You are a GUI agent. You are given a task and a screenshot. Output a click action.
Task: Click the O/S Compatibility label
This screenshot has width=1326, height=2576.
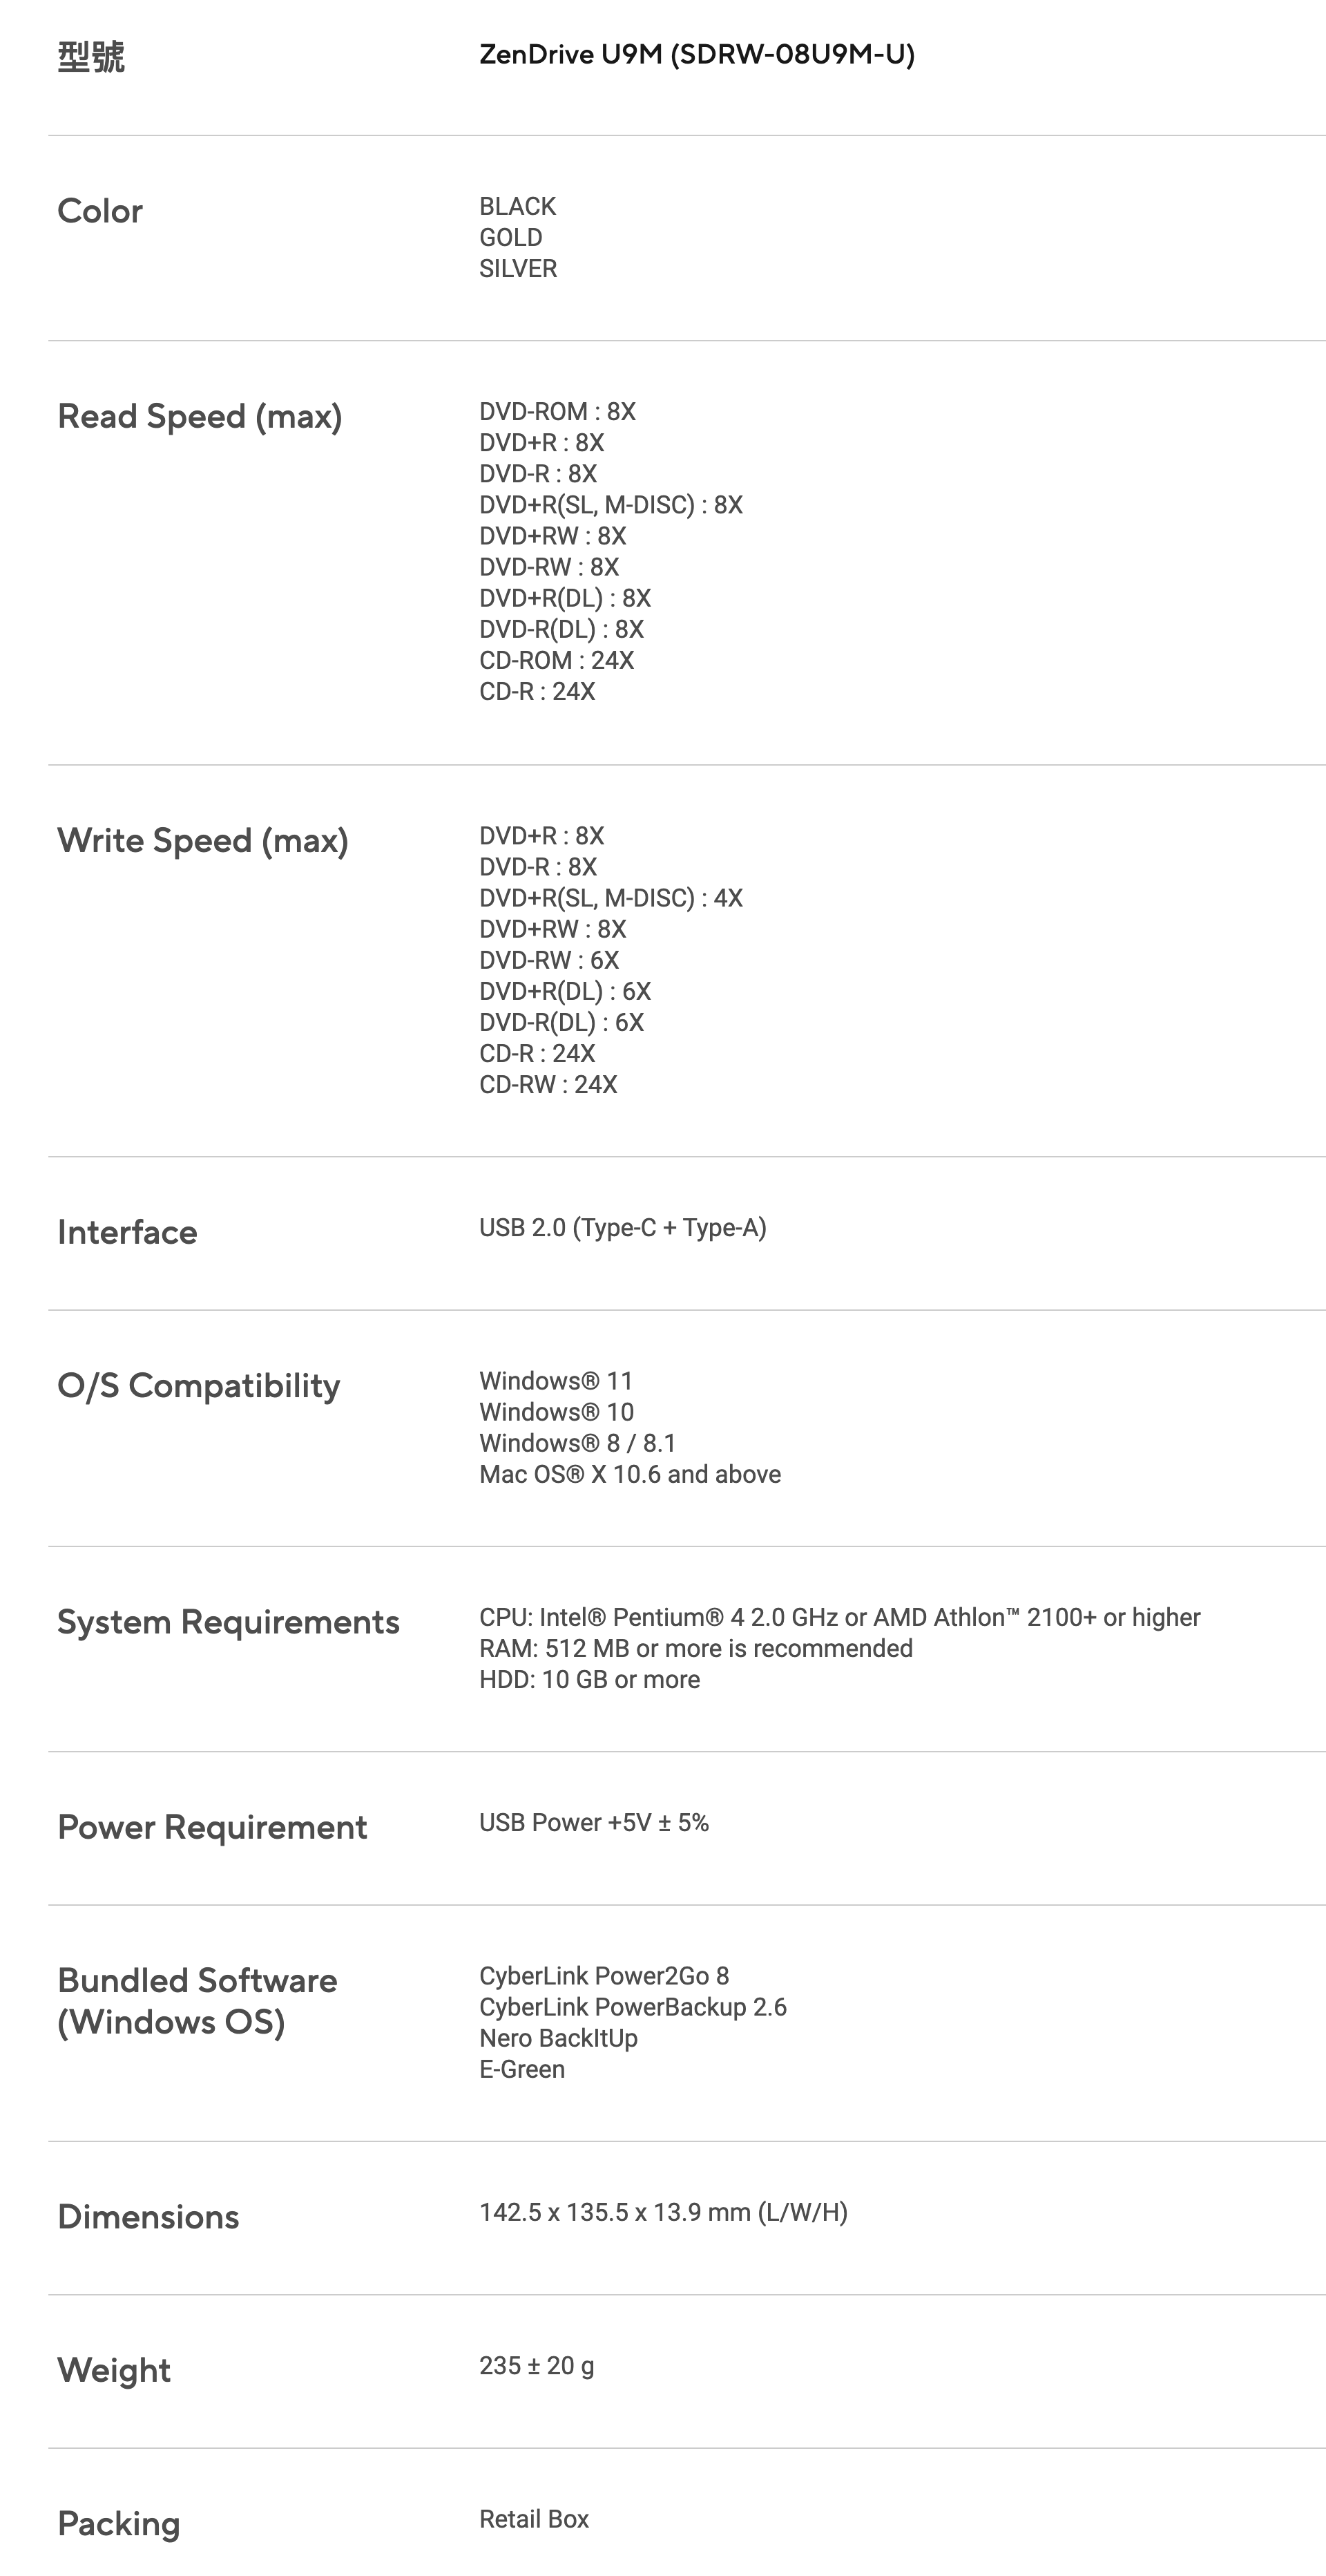click(199, 1385)
